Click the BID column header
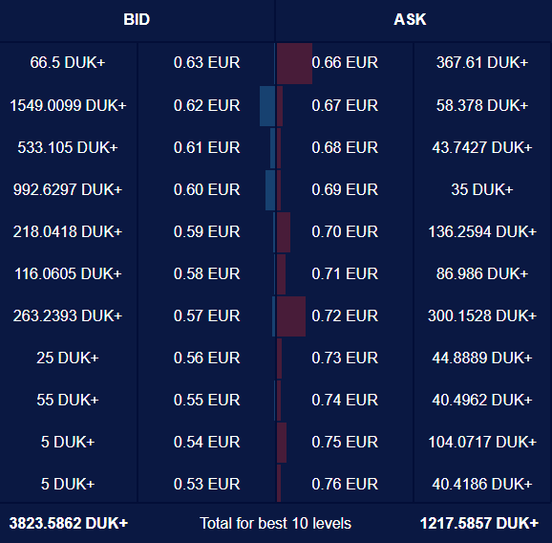This screenshot has height=543, width=552. [x=137, y=20]
